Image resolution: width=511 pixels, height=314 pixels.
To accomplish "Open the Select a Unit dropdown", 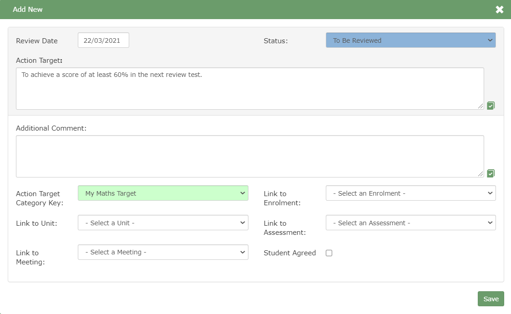I will pyautogui.click(x=163, y=223).
